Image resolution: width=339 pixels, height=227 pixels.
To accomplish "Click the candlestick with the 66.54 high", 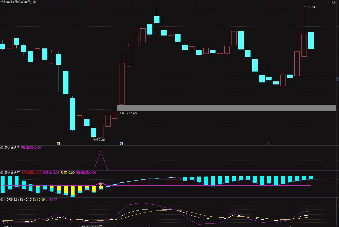I will (304, 45).
